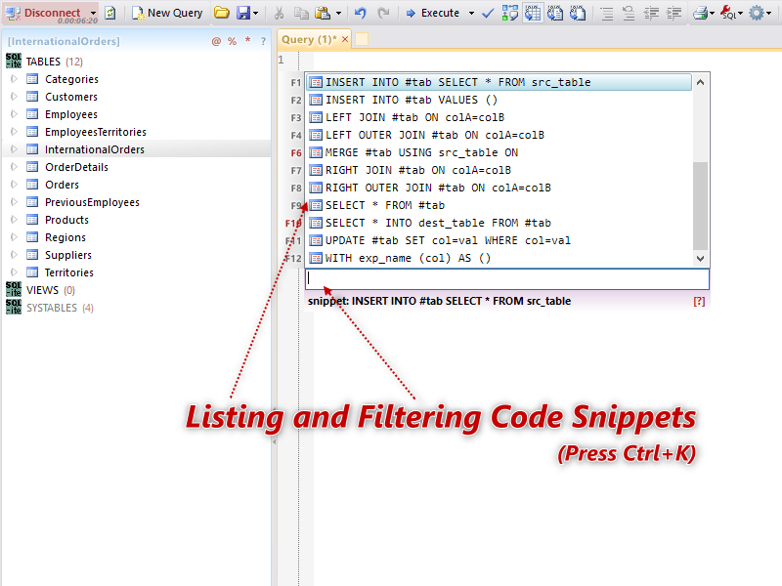This screenshot has height=586, width=782.
Task: Create a New Query
Action: coord(167,13)
